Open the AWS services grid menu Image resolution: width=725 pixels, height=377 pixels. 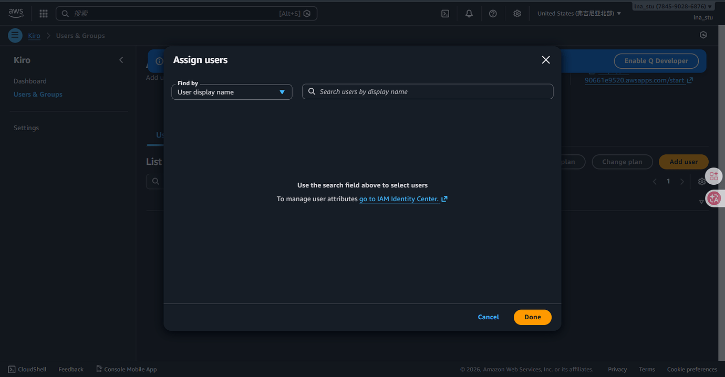click(44, 14)
